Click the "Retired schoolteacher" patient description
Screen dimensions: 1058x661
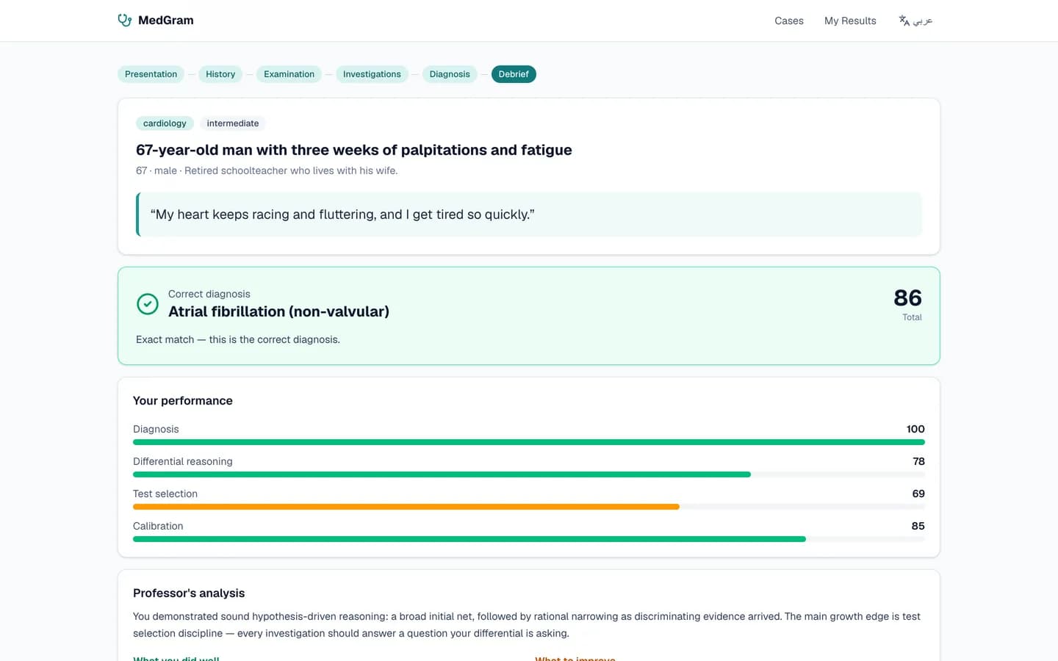291,170
